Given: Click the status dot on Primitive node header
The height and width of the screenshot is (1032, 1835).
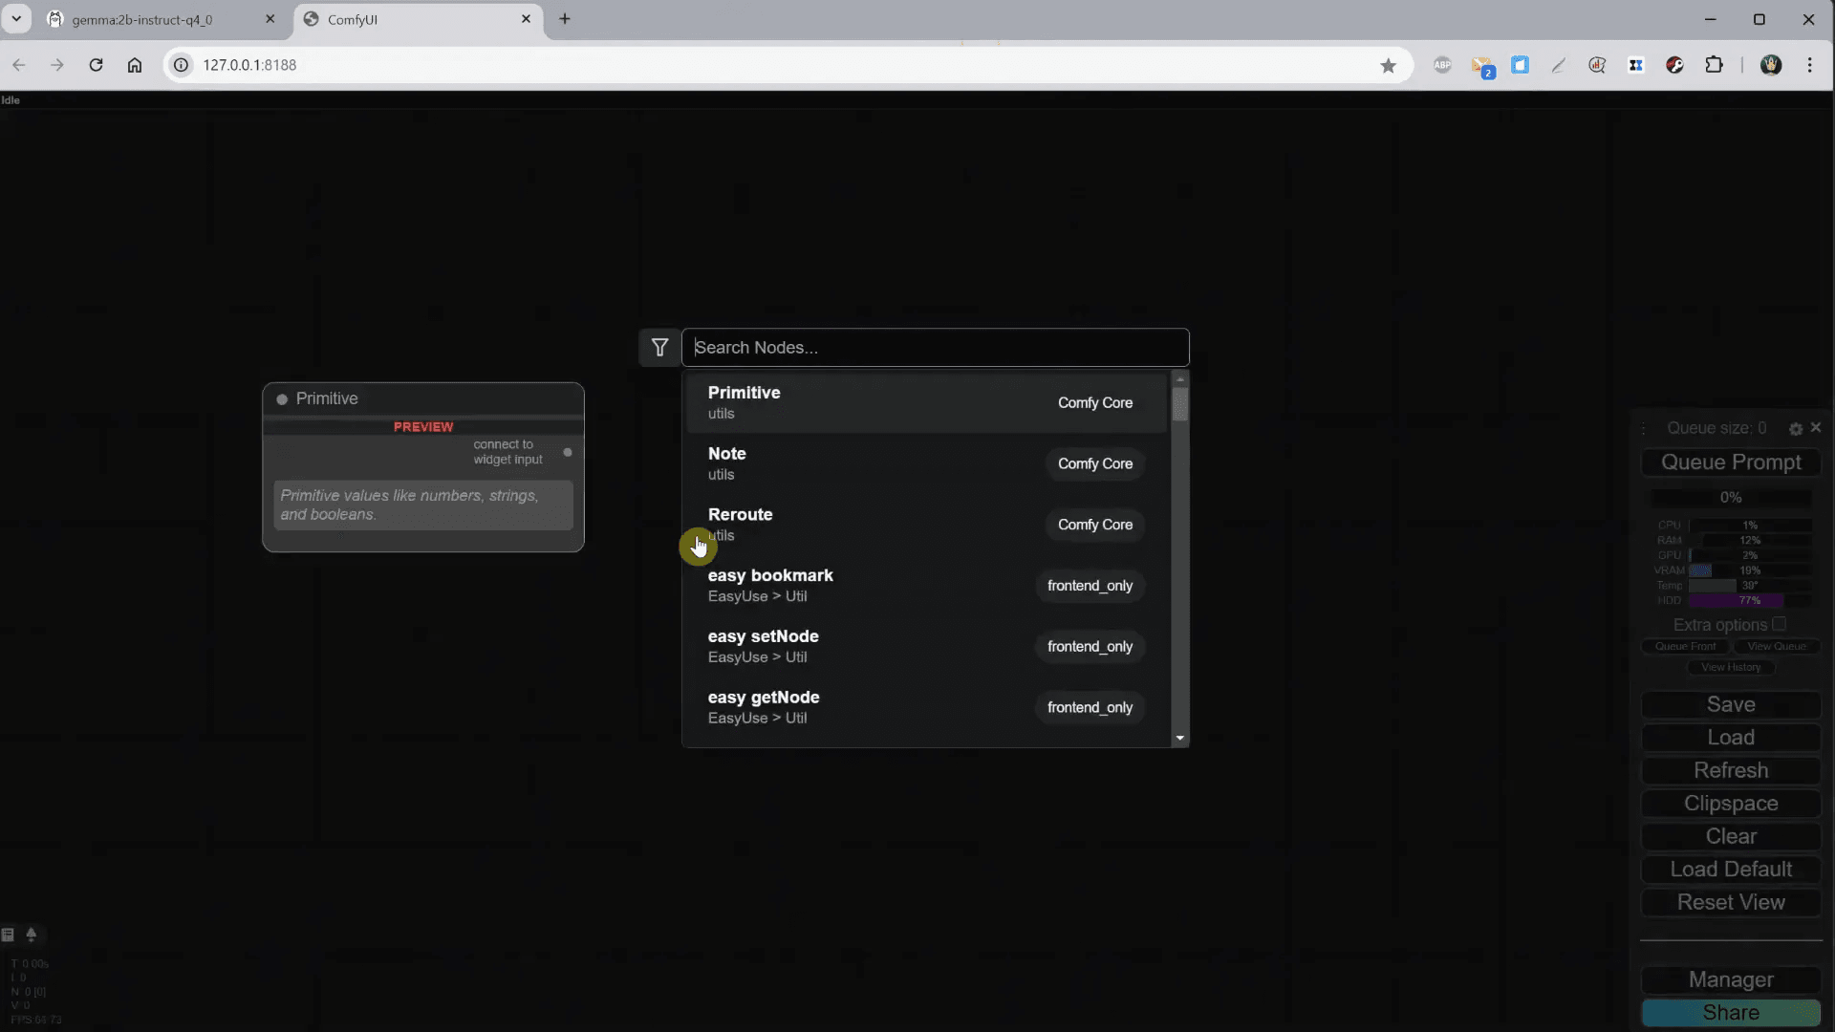Looking at the screenshot, I should click(282, 399).
